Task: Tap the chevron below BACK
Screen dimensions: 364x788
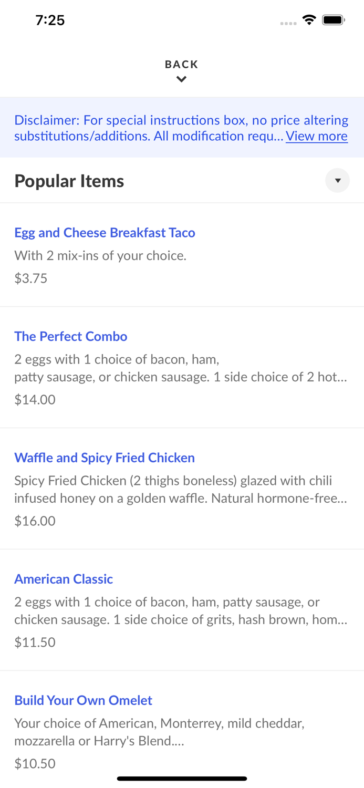Action: [x=182, y=79]
